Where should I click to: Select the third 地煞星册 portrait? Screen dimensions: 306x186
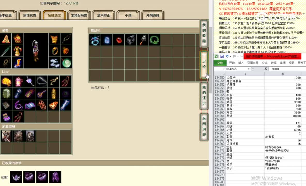pyautogui.click(x=30, y=136)
